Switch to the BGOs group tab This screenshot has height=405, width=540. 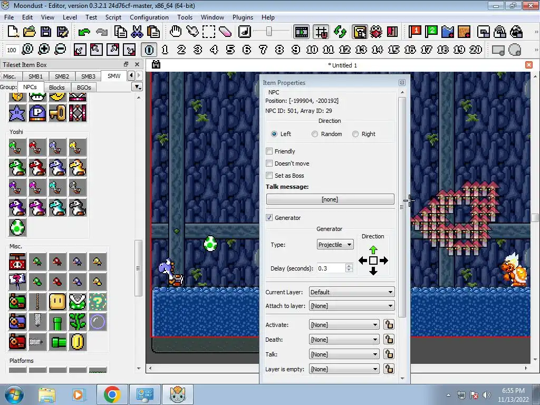click(84, 88)
